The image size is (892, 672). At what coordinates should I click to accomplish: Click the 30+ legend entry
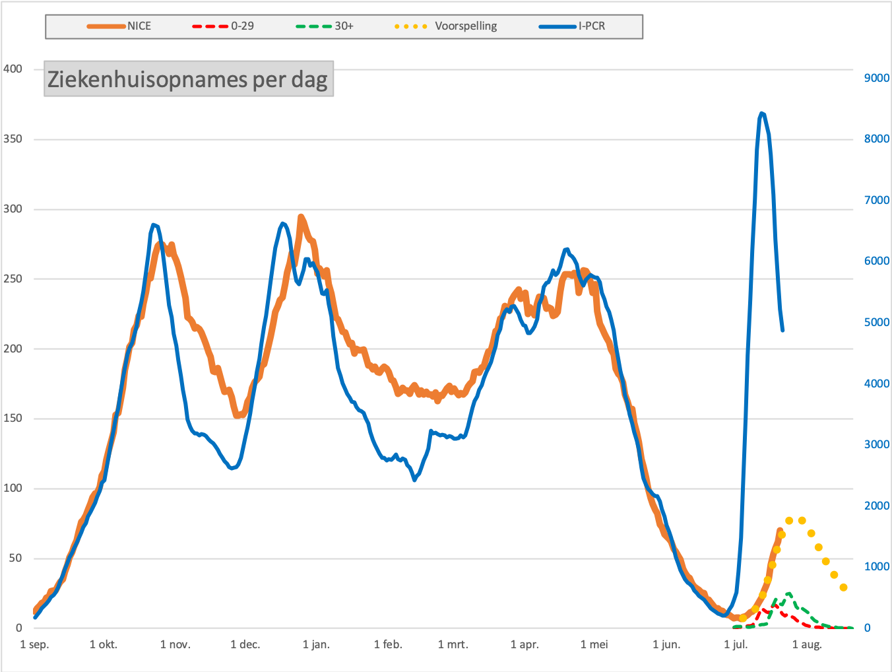pos(325,26)
